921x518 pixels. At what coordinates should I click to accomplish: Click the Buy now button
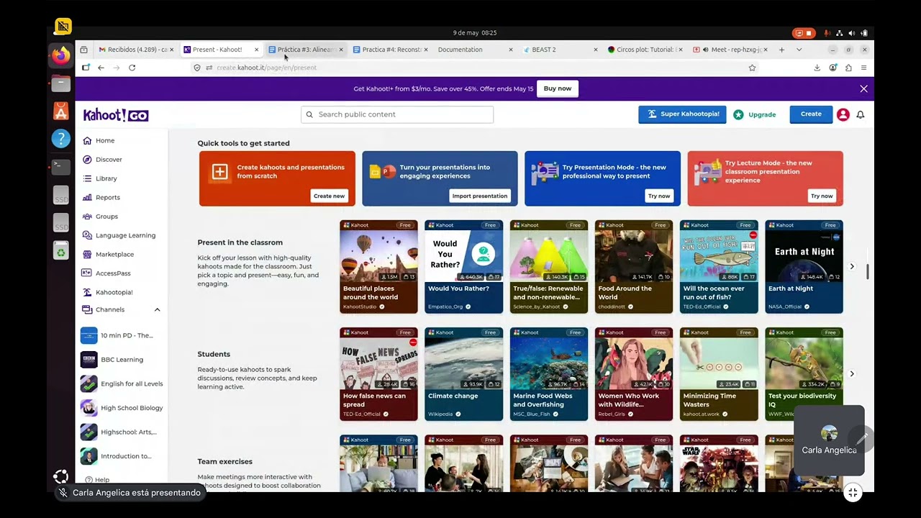[x=558, y=88]
